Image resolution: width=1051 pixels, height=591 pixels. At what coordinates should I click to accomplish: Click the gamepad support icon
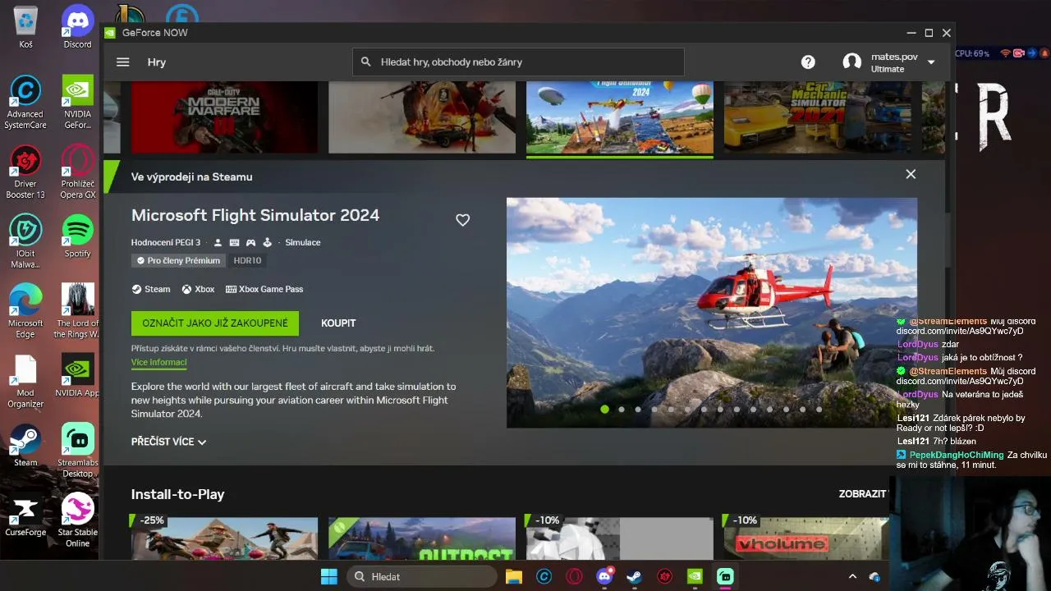[250, 243]
